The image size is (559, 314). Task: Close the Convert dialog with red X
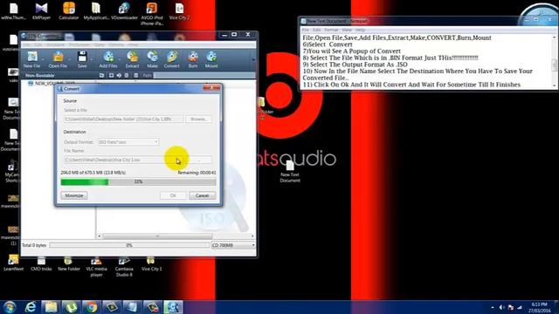click(x=211, y=87)
